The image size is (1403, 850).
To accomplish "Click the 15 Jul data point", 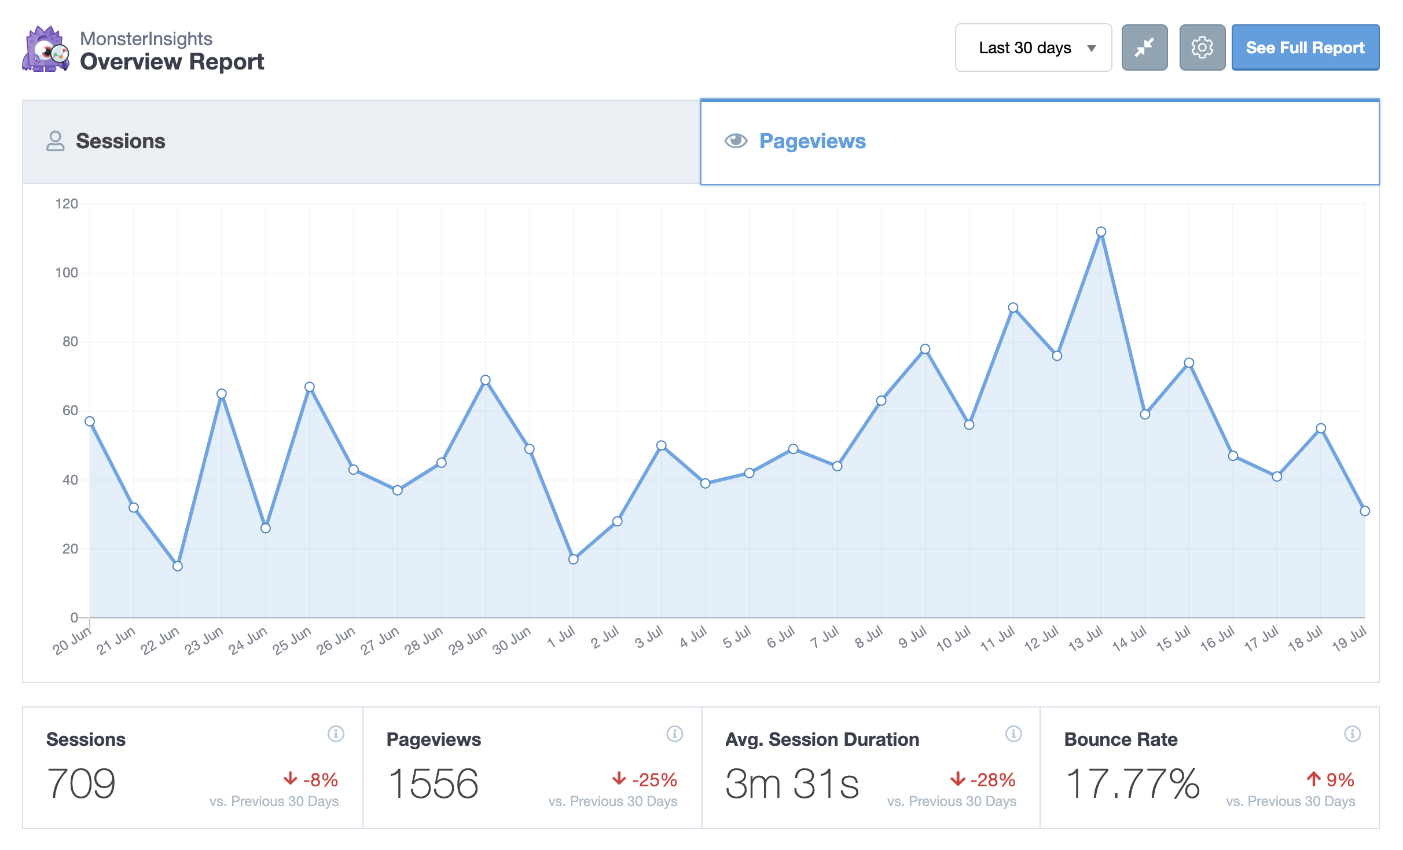I will 1189,363.
